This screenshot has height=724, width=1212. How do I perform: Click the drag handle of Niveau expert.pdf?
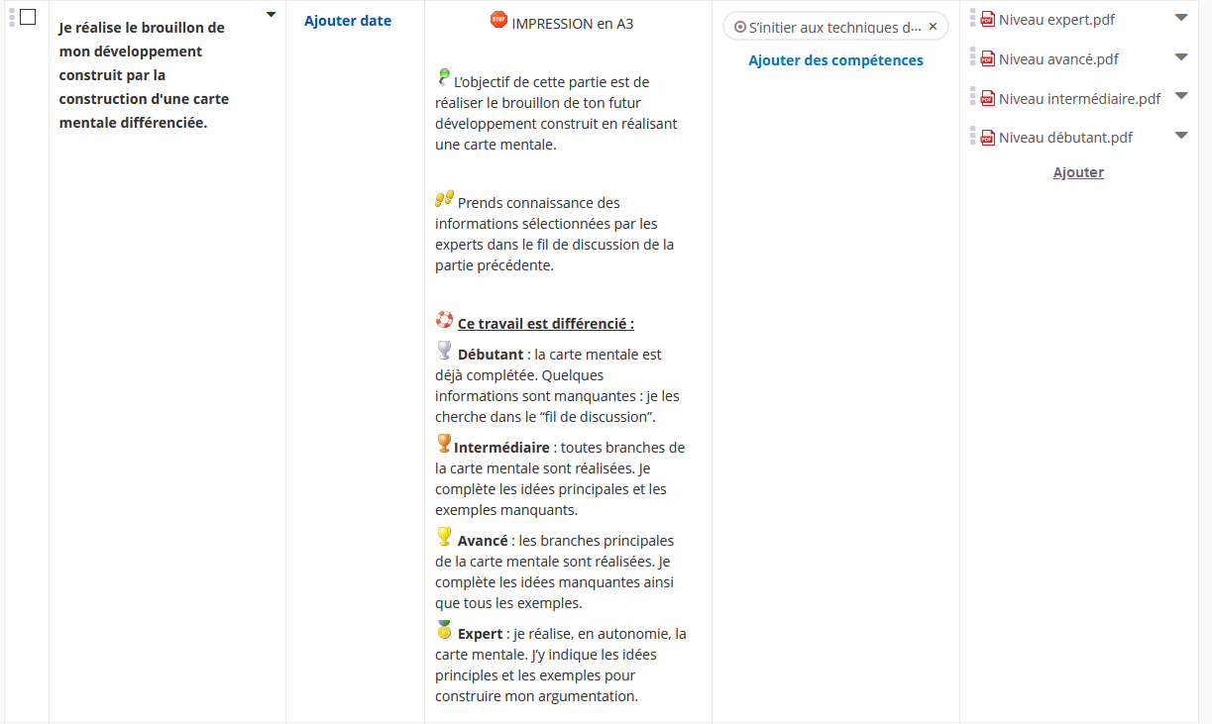point(973,18)
